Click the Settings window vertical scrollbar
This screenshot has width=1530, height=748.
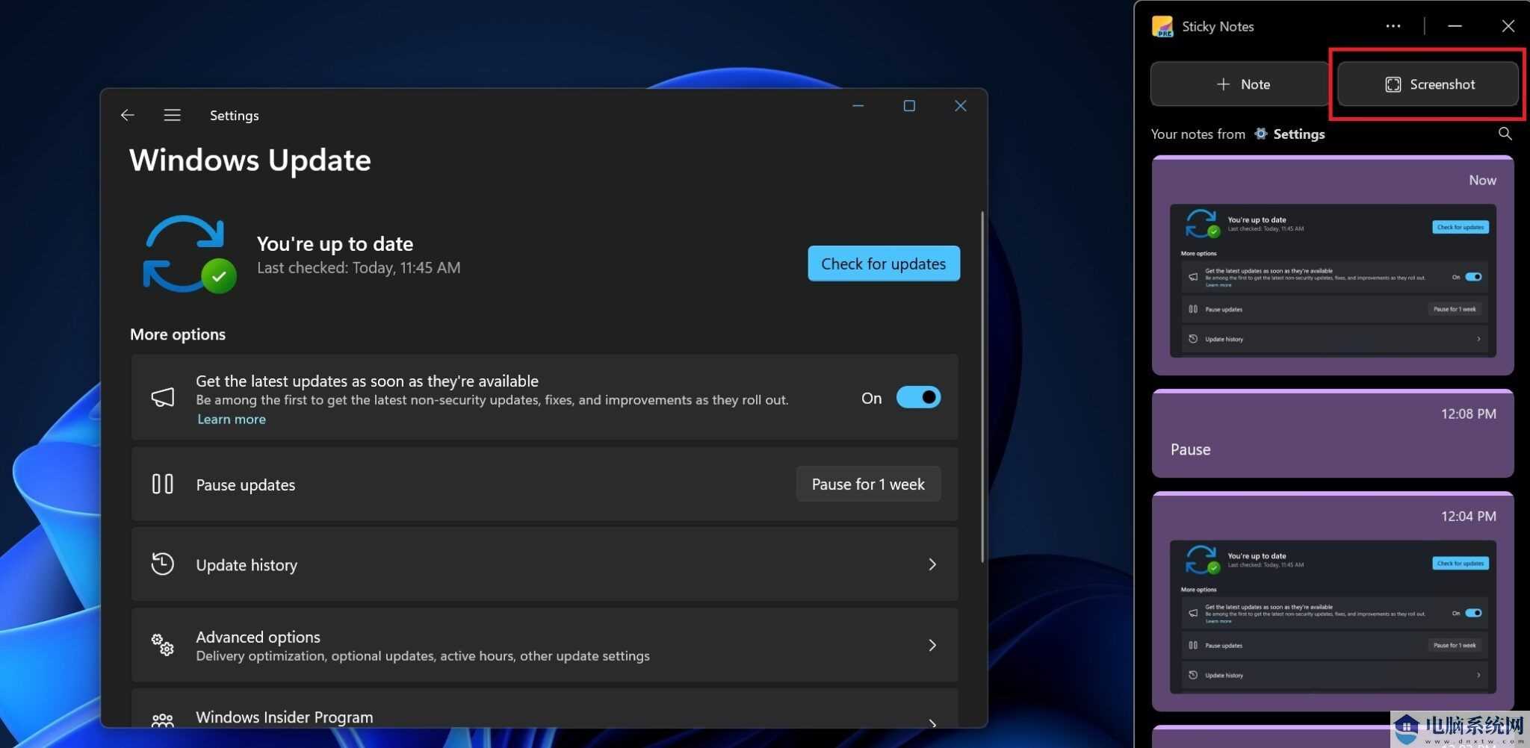[982, 387]
